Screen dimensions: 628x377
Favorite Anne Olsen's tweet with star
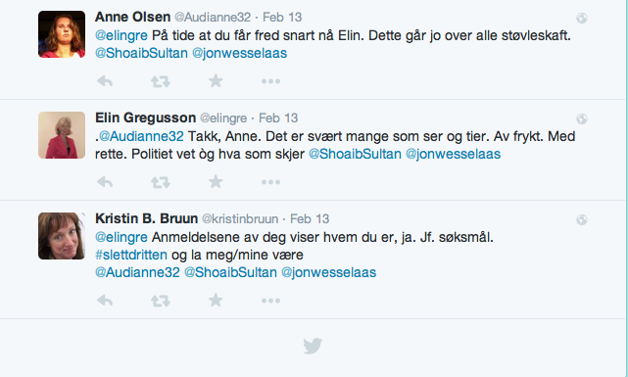(216, 81)
